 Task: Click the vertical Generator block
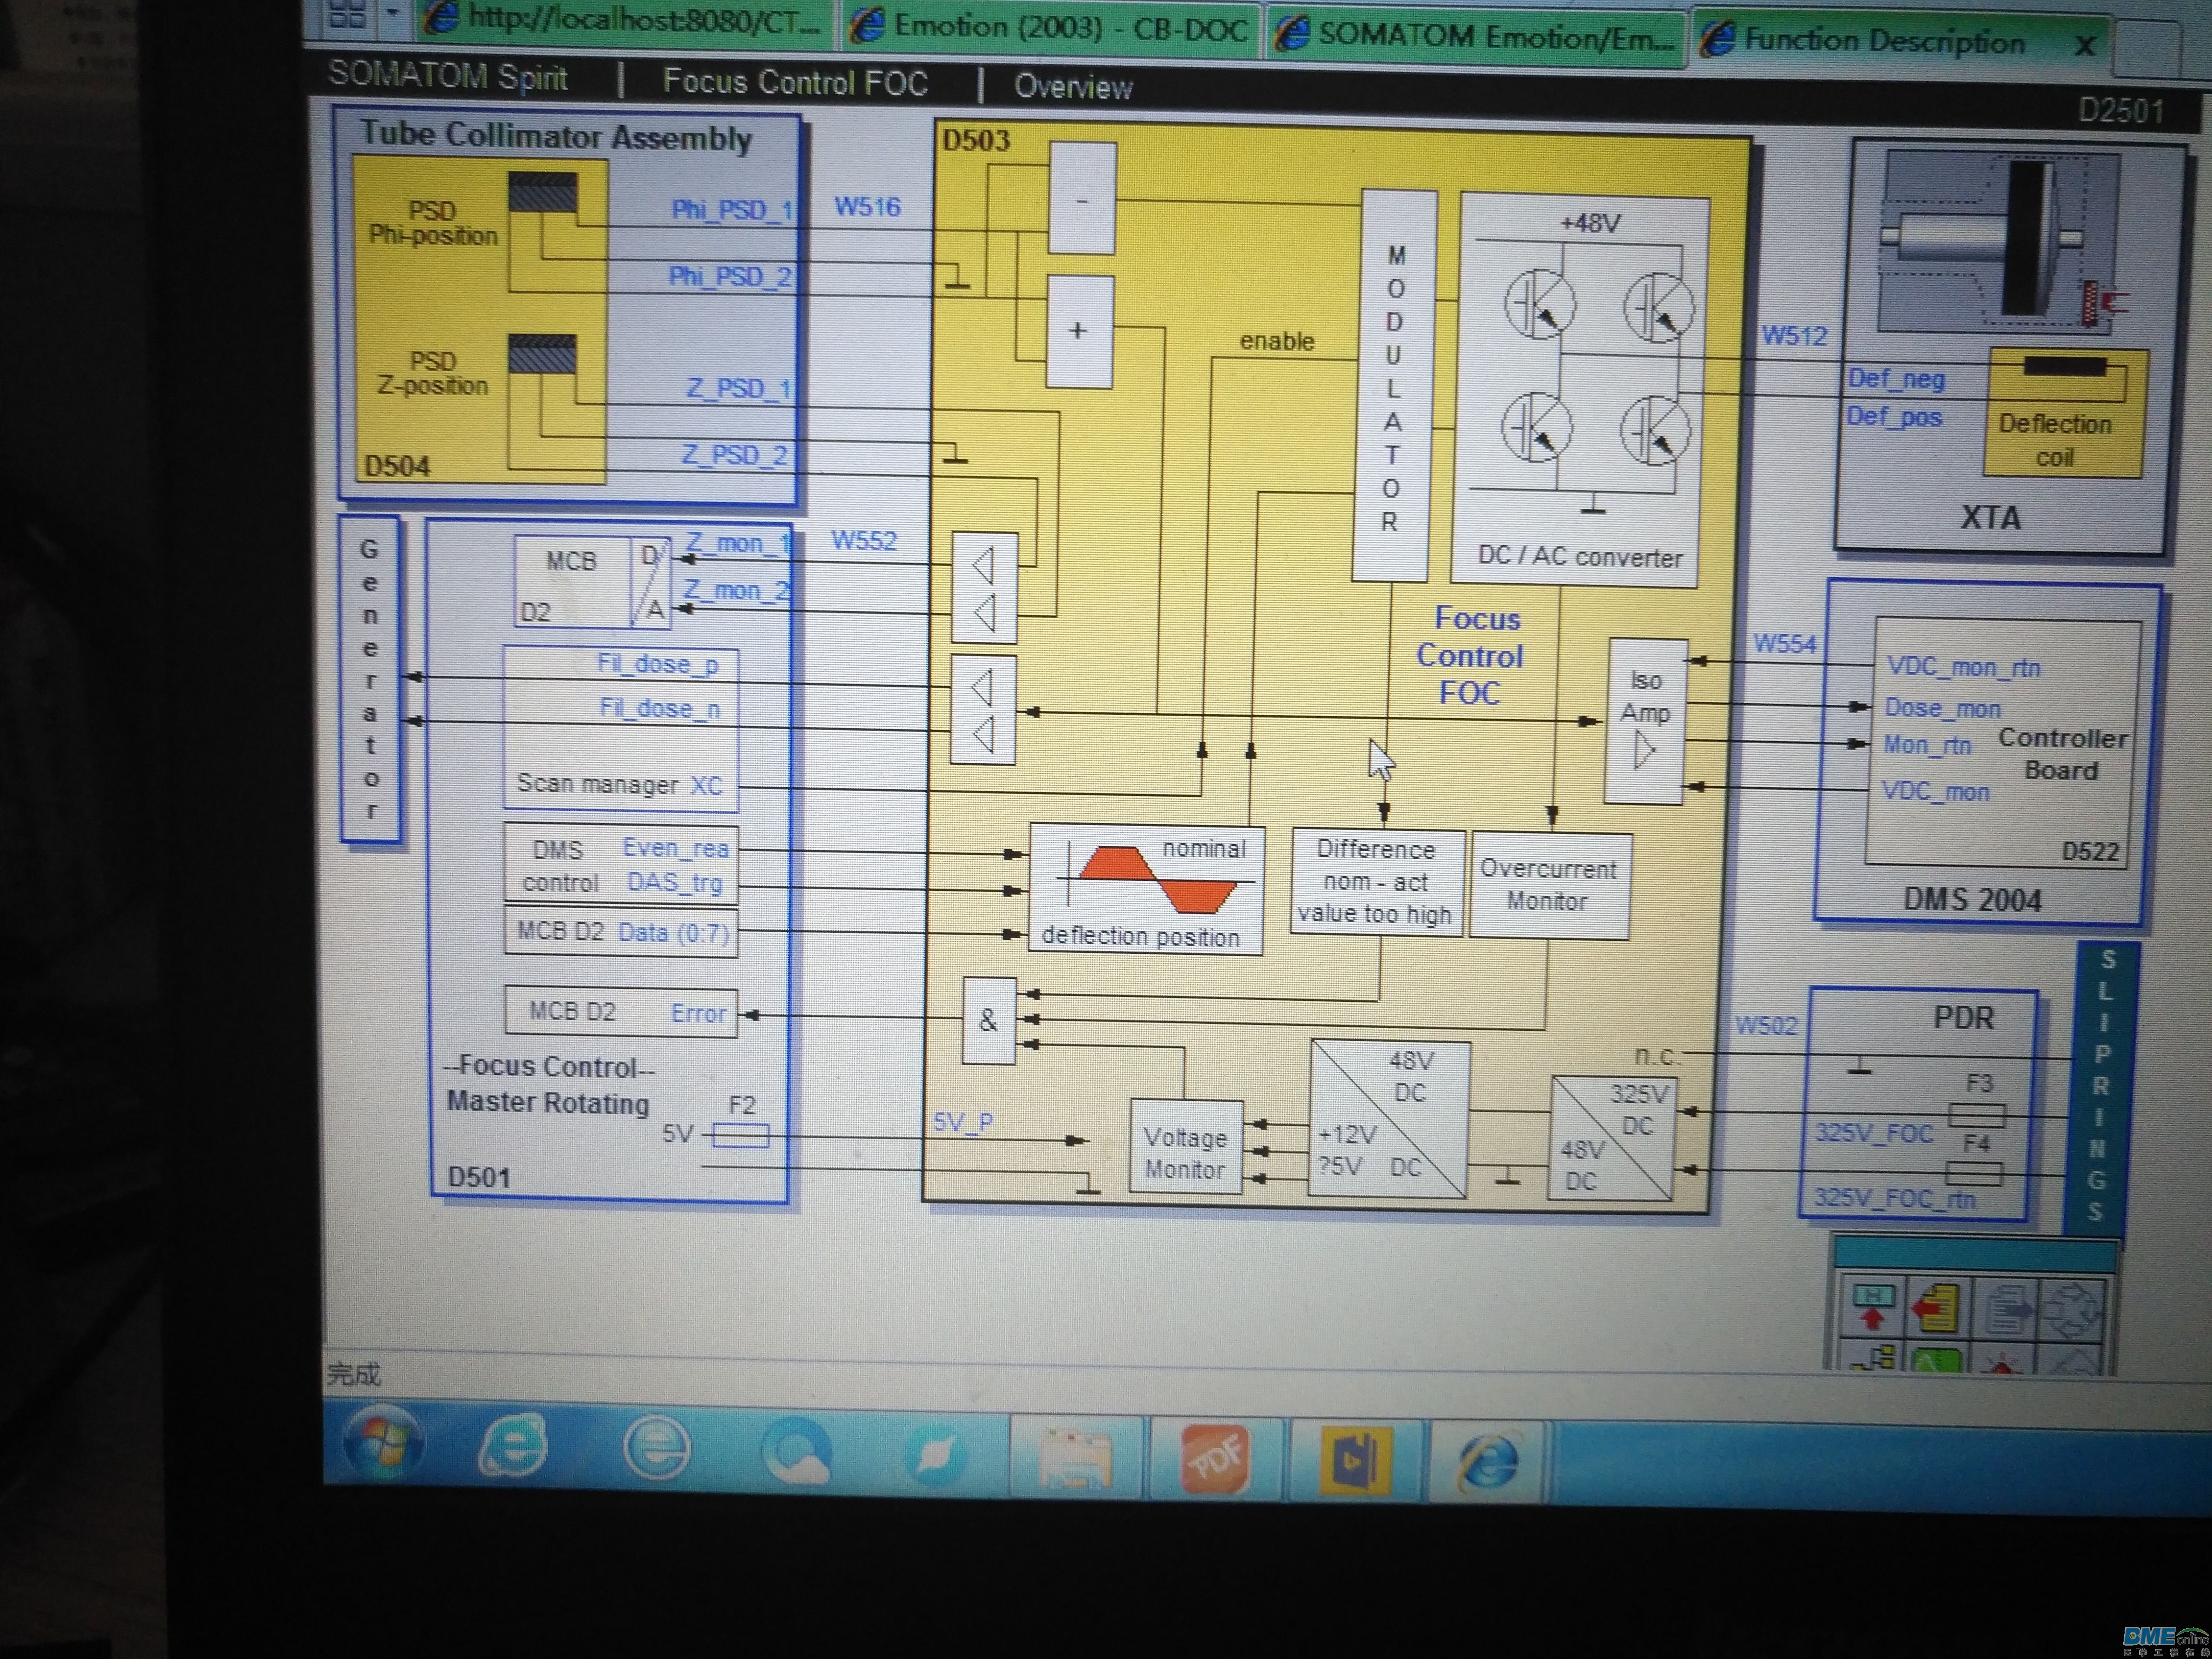pos(370,680)
